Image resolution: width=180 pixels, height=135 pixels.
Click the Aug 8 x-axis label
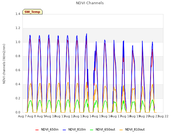32,116
